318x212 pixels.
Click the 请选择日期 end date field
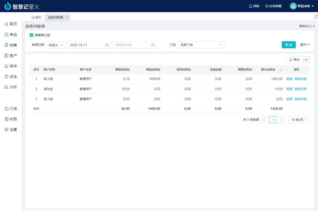coord(135,45)
